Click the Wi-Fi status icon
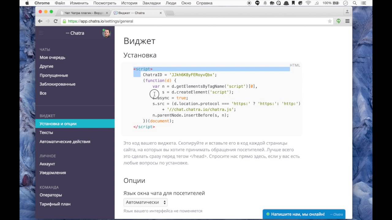 click(x=308, y=3)
